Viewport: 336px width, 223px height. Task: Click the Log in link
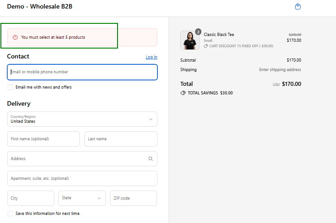151,57
